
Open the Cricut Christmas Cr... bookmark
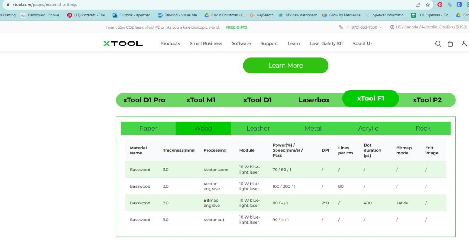(225, 15)
